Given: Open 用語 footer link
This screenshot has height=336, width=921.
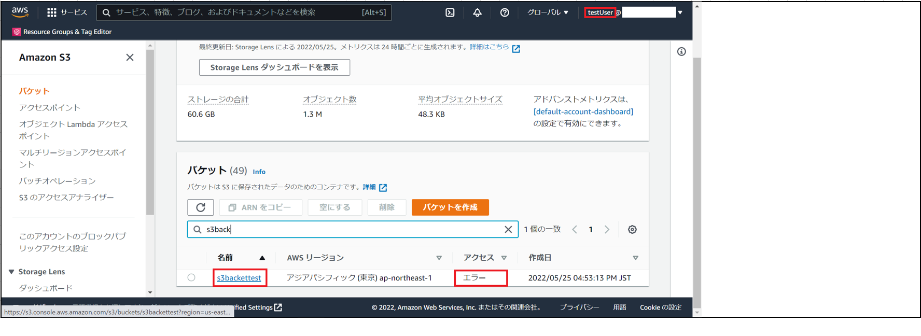Looking at the screenshot, I should (x=620, y=307).
